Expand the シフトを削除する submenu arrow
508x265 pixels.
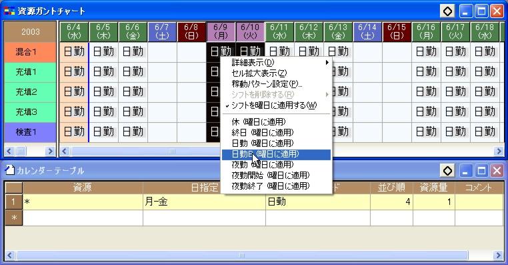[327, 95]
